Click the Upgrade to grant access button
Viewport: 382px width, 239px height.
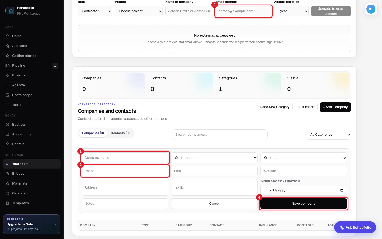pyautogui.click(x=331, y=11)
